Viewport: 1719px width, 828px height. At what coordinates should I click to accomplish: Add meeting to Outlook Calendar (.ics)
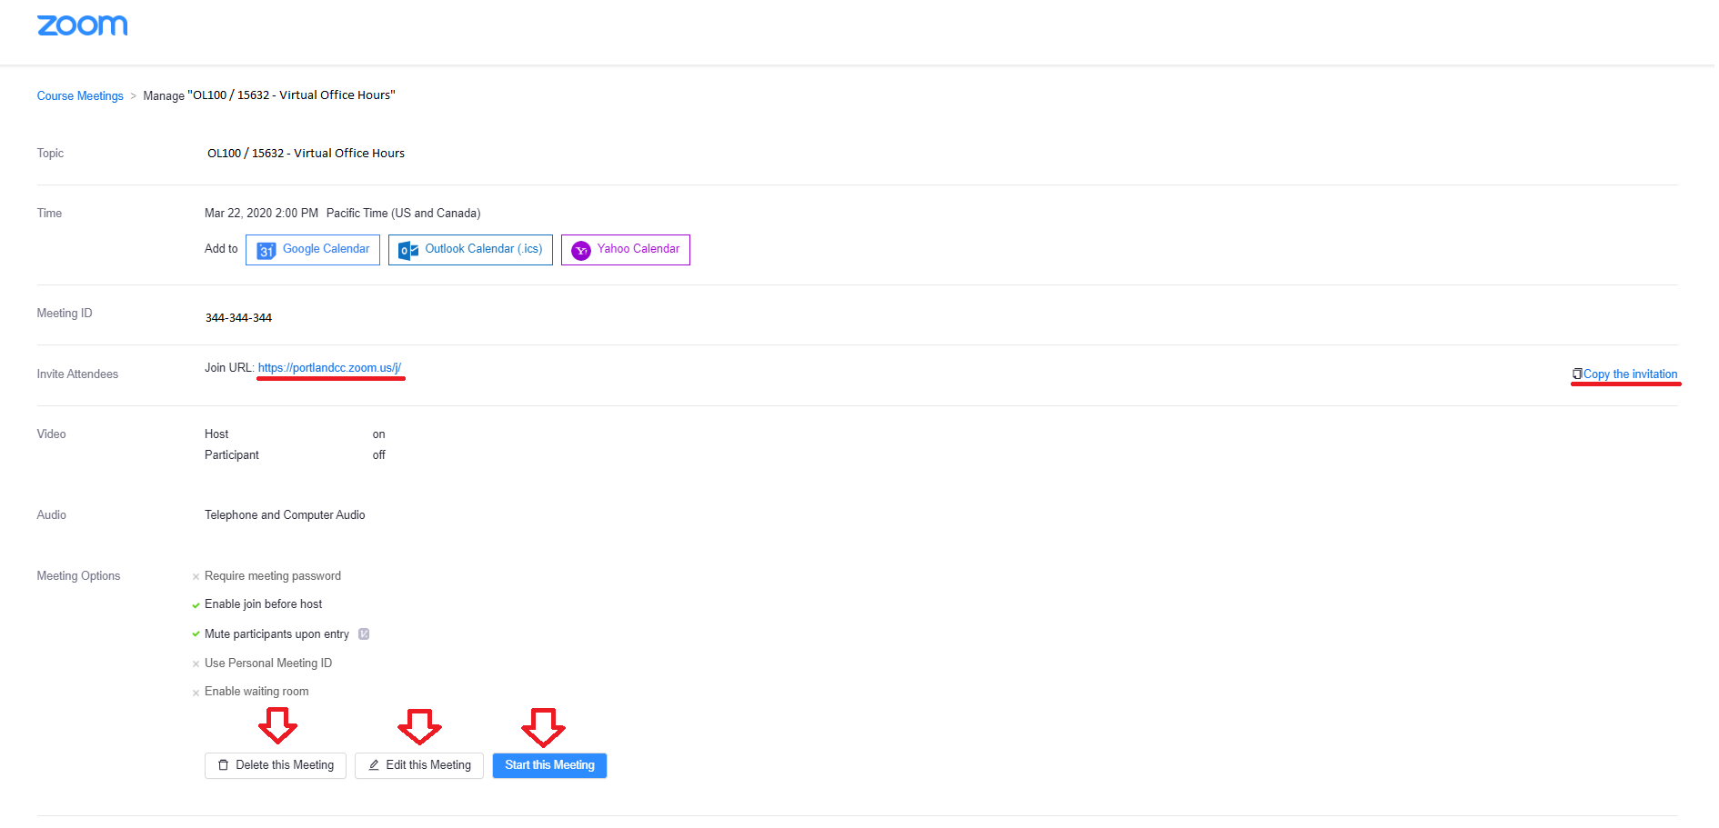click(470, 249)
